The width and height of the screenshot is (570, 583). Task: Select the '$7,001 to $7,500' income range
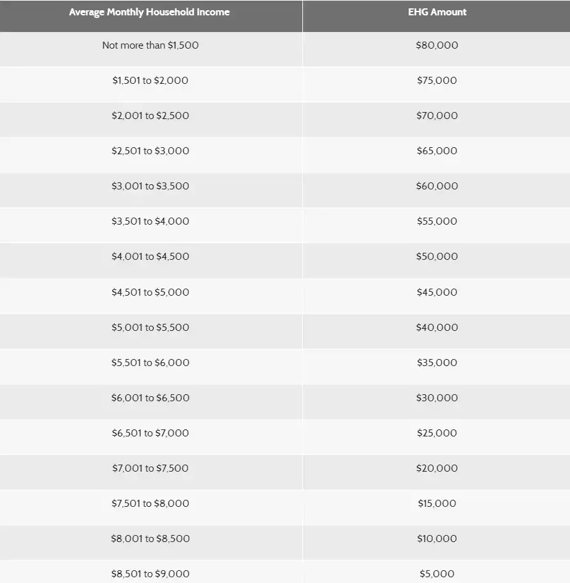pyautogui.click(x=151, y=468)
